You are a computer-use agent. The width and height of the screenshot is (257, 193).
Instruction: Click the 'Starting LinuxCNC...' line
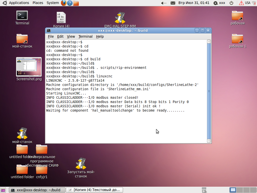coord(66,93)
